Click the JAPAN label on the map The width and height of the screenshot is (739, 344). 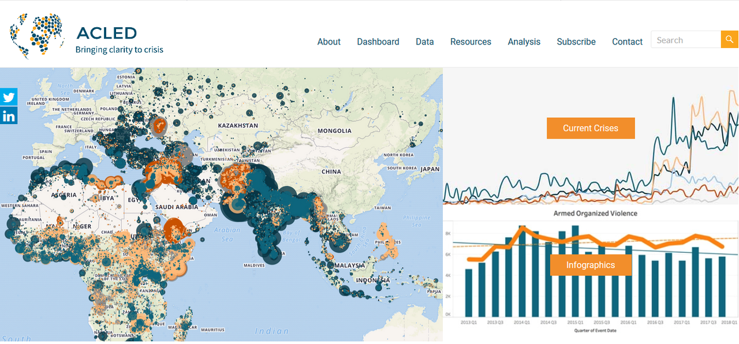coord(430,169)
